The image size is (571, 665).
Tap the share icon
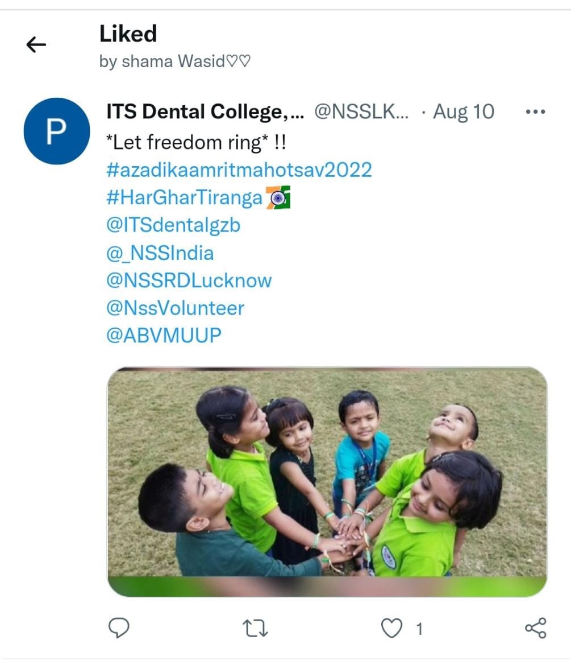tap(535, 628)
